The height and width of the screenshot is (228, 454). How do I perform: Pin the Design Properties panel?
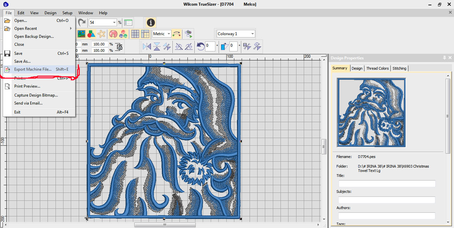[x=444, y=58]
